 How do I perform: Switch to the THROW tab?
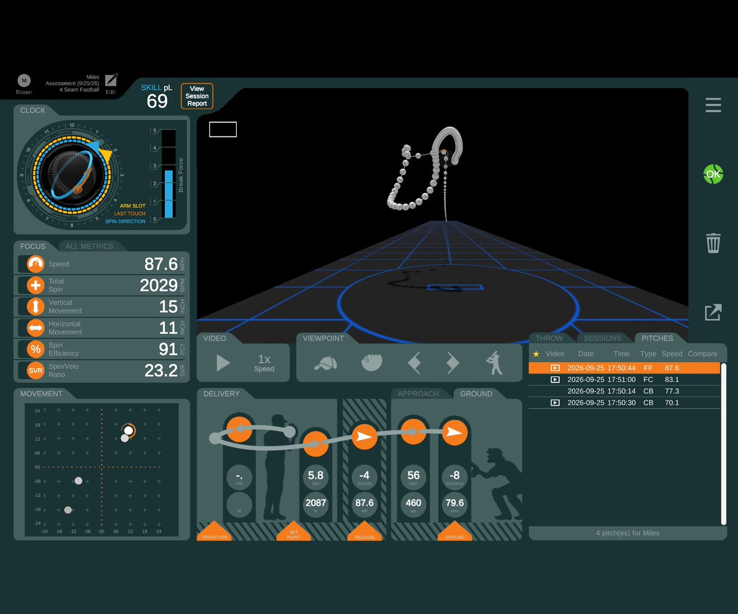549,338
